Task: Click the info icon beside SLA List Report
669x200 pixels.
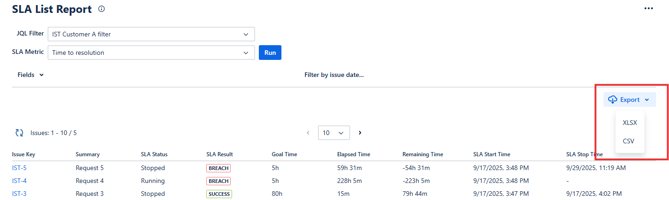Action: [x=102, y=9]
